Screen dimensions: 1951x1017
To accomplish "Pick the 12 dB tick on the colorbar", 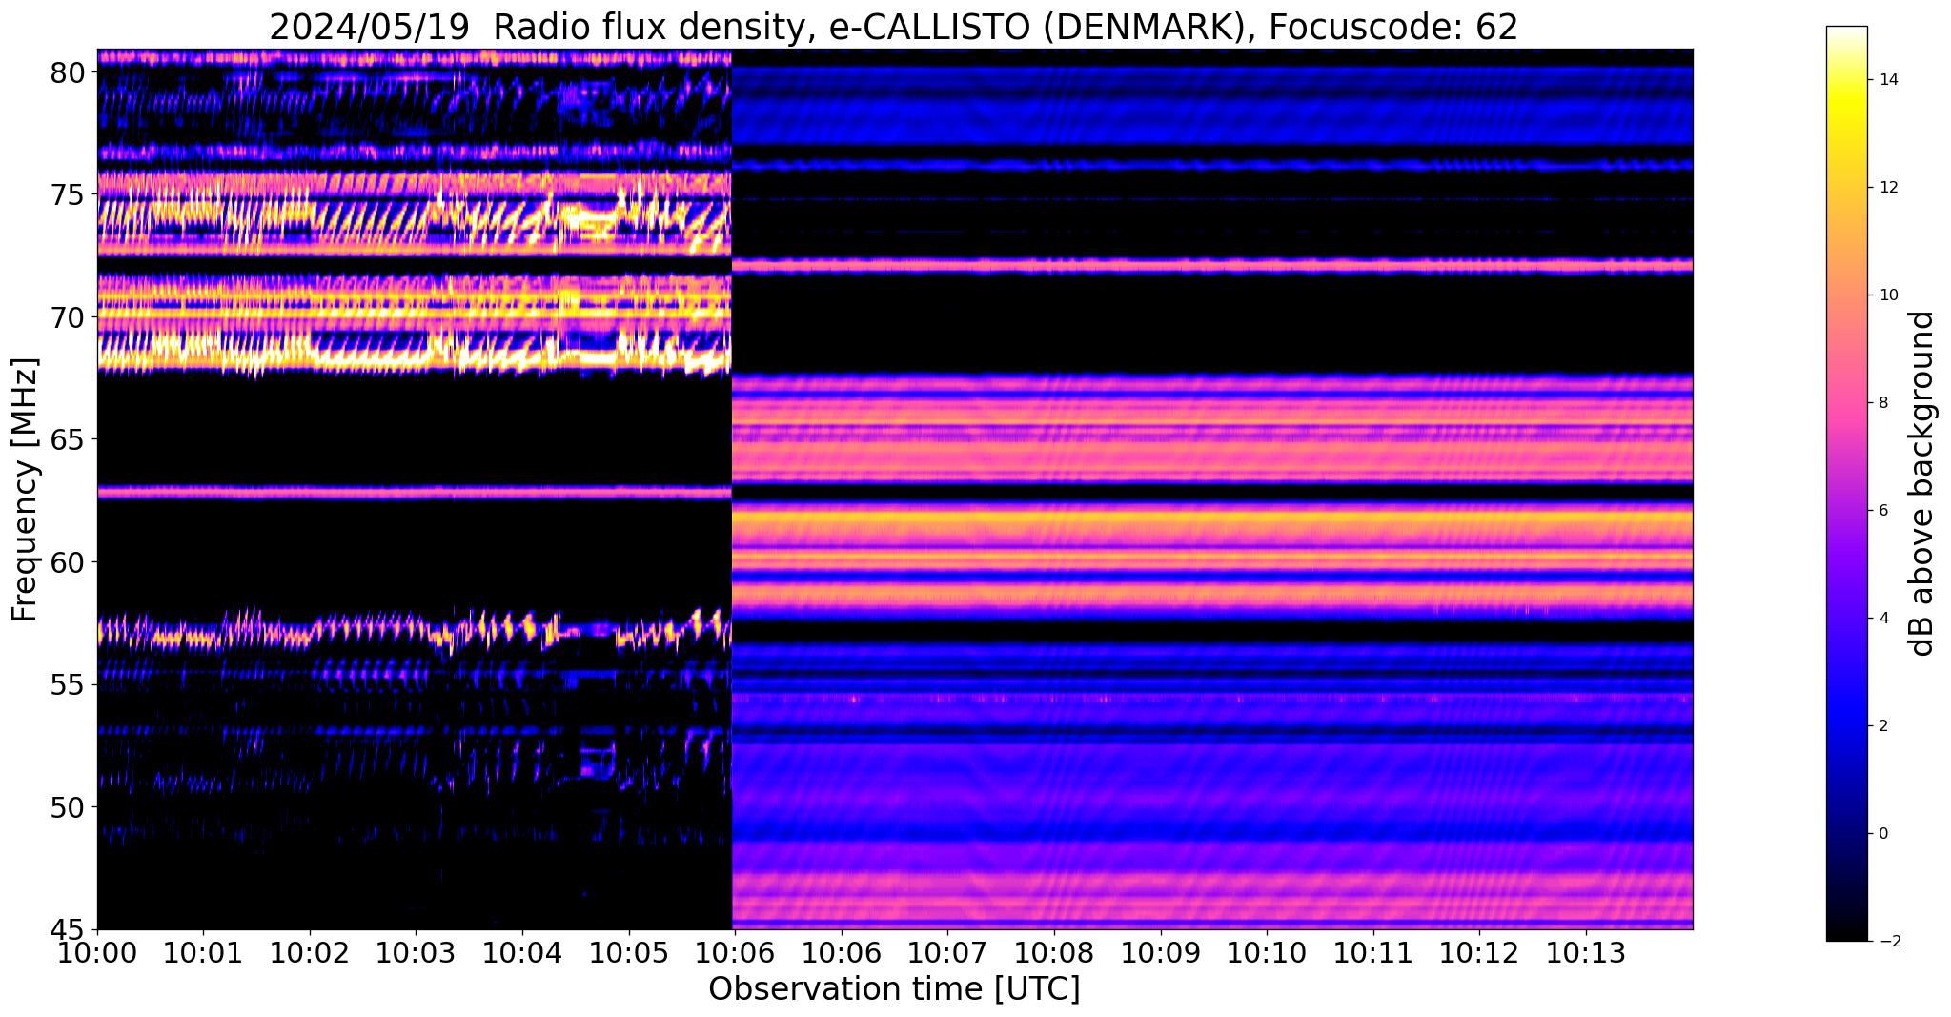I will [1887, 188].
